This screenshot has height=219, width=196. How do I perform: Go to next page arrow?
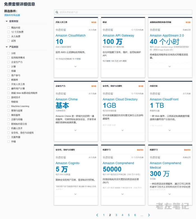(x=149, y=215)
